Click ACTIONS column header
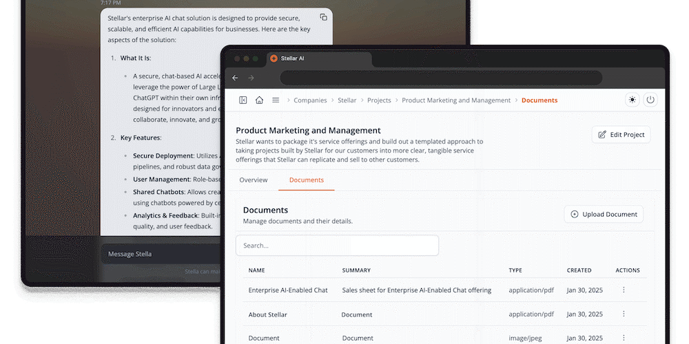The height and width of the screenshot is (344, 689). click(628, 270)
